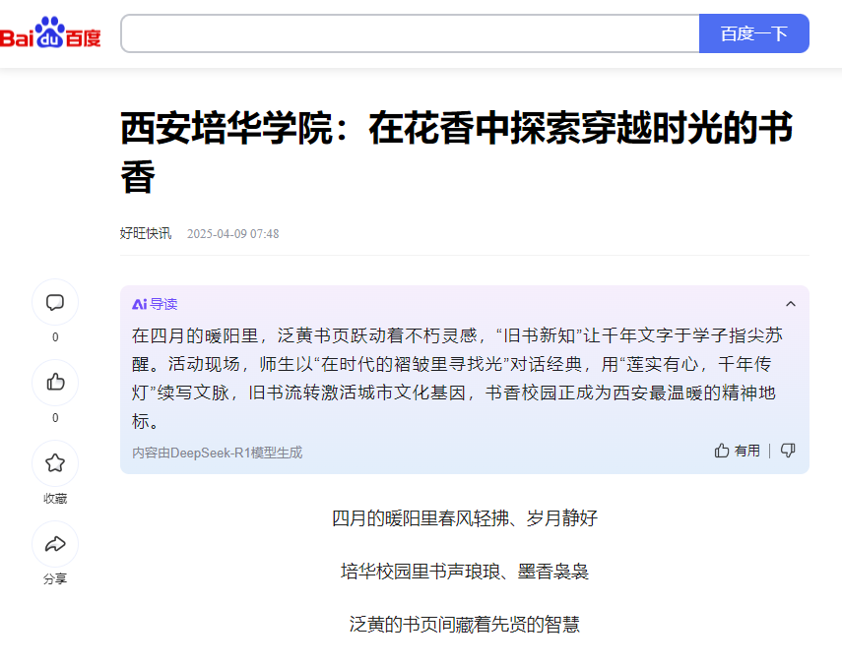
Task: Open the 好旺快讯 author page
Action: [x=146, y=233]
